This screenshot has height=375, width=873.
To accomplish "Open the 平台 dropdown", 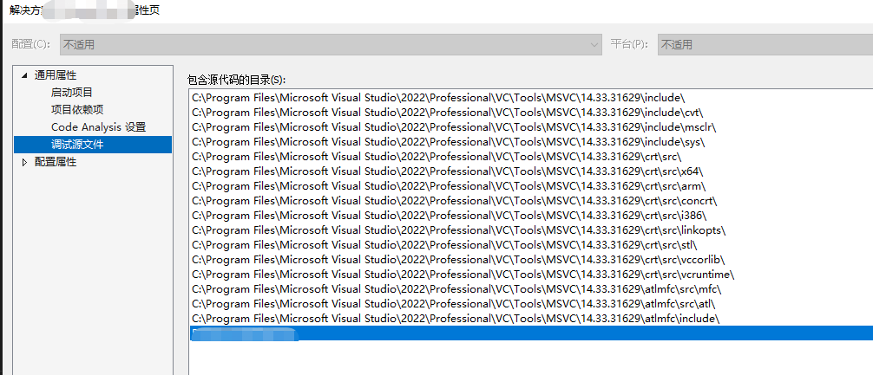I will click(764, 43).
